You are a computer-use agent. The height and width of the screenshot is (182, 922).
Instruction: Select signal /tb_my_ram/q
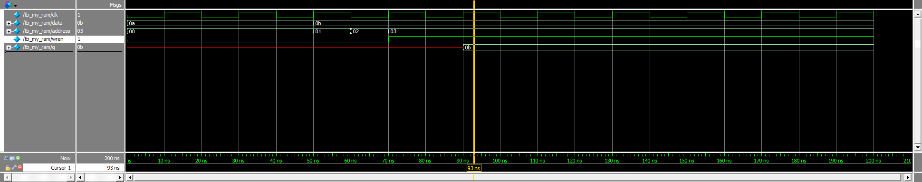point(39,47)
